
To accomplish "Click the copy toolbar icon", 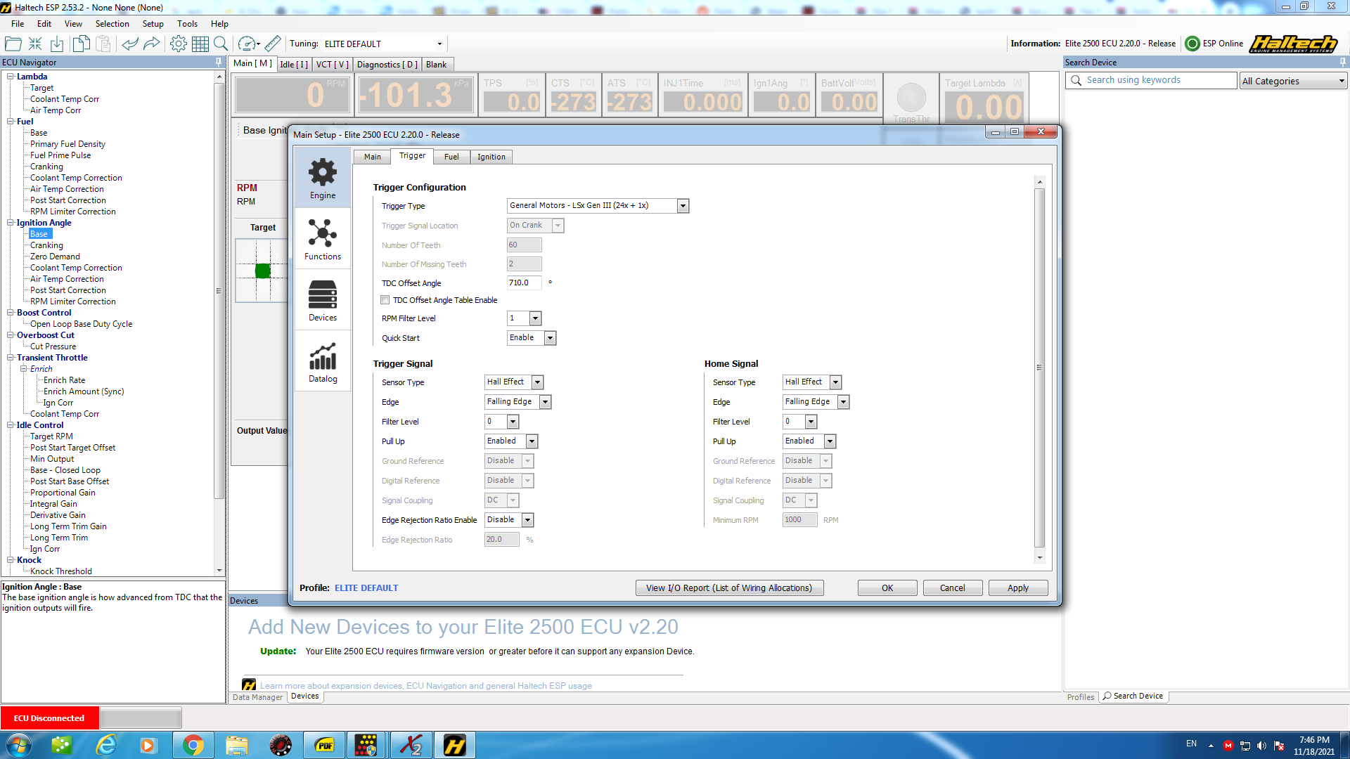I will tap(81, 44).
